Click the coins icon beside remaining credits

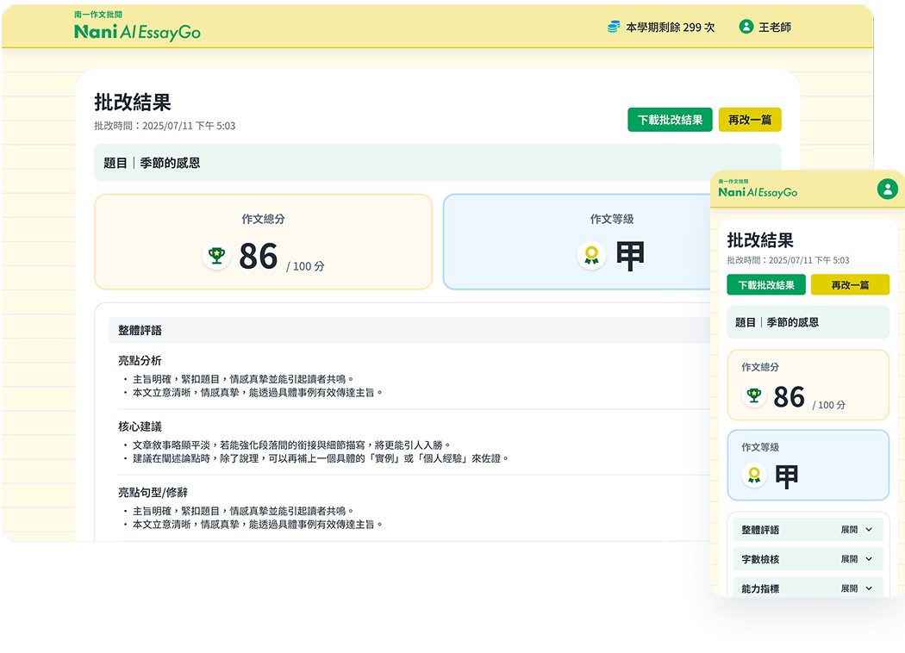(x=614, y=27)
